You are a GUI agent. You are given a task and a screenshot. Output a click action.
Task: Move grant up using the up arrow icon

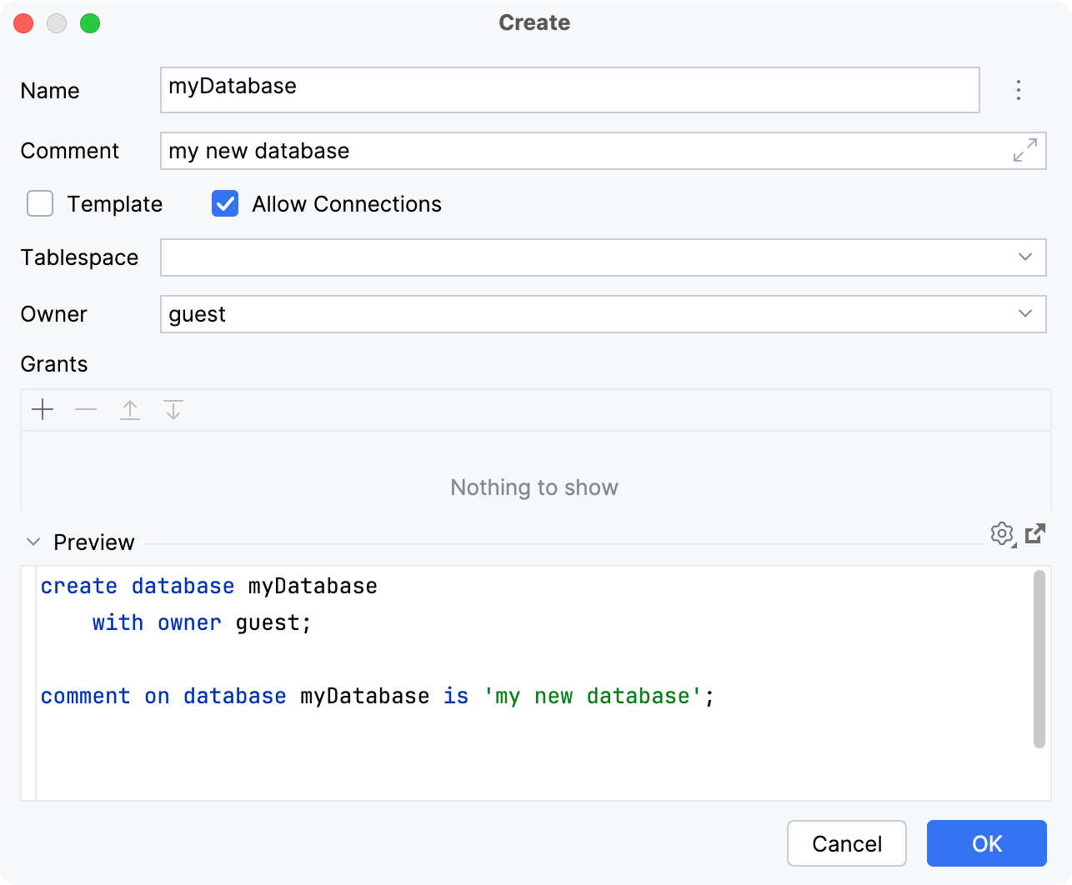pos(130,410)
